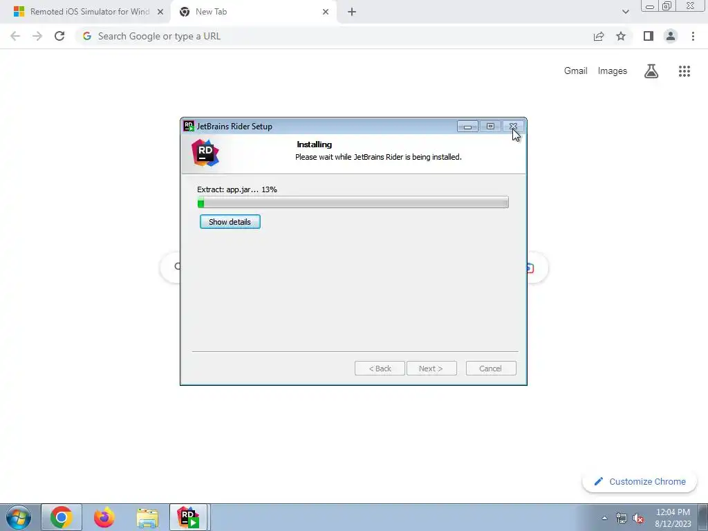Open muted volume tray icon
This screenshot has height=531, width=708.
[638, 519]
